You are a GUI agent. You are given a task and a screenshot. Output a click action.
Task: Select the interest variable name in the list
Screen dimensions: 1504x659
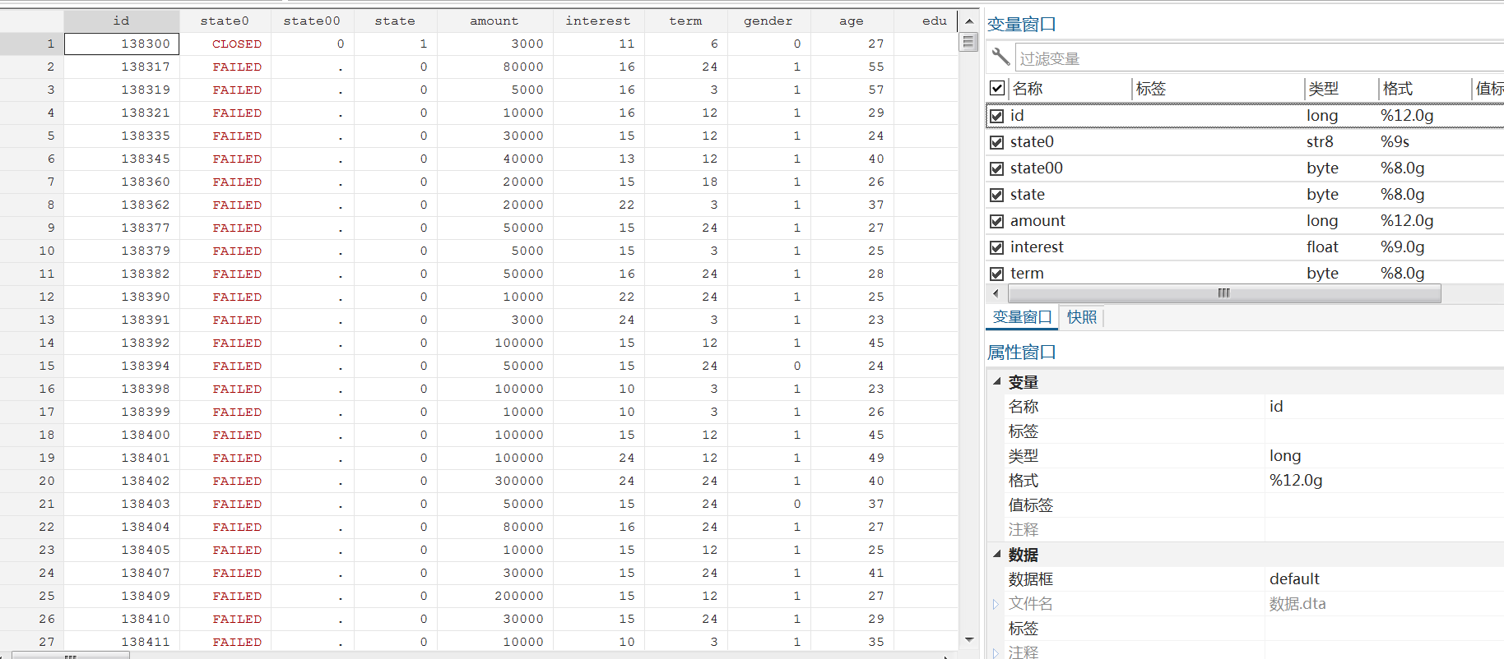click(1037, 247)
